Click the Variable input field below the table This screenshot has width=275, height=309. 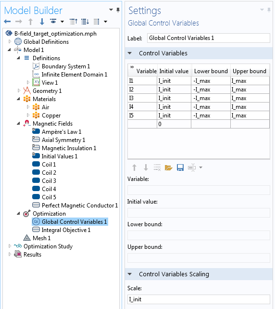pos(199,190)
